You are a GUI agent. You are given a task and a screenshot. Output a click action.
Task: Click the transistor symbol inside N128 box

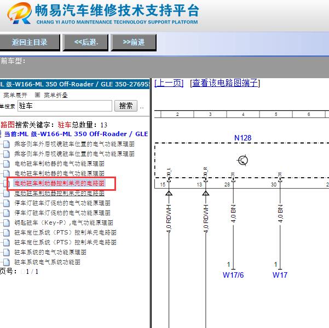[243, 161]
